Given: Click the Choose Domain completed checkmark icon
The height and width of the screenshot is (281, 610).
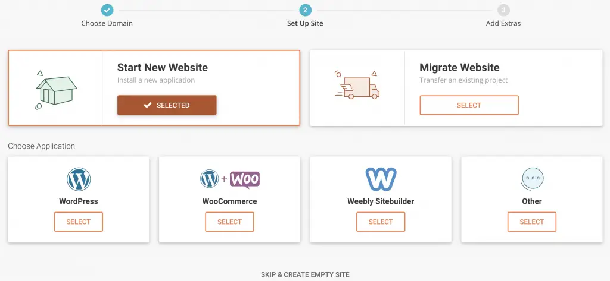Looking at the screenshot, I should (107, 10).
